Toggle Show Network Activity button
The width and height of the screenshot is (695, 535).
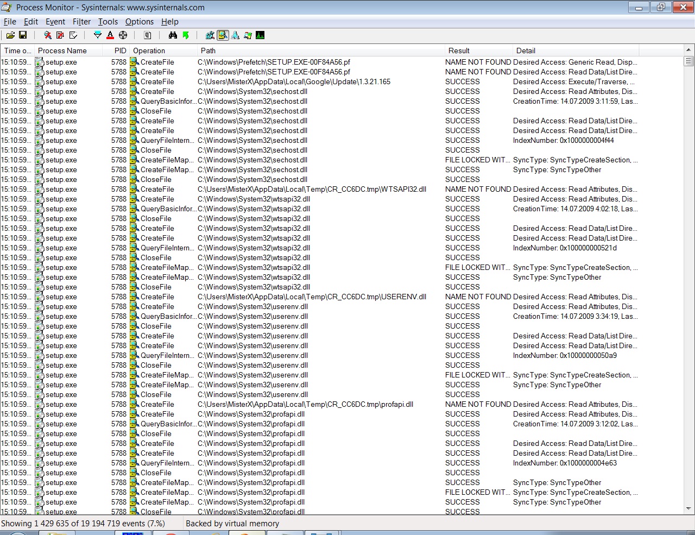tap(236, 35)
